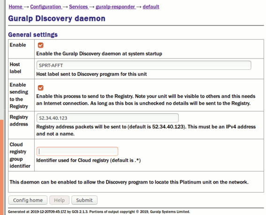266x215 pixels.
Task: Focus the Host label text field
Action: coord(144,65)
